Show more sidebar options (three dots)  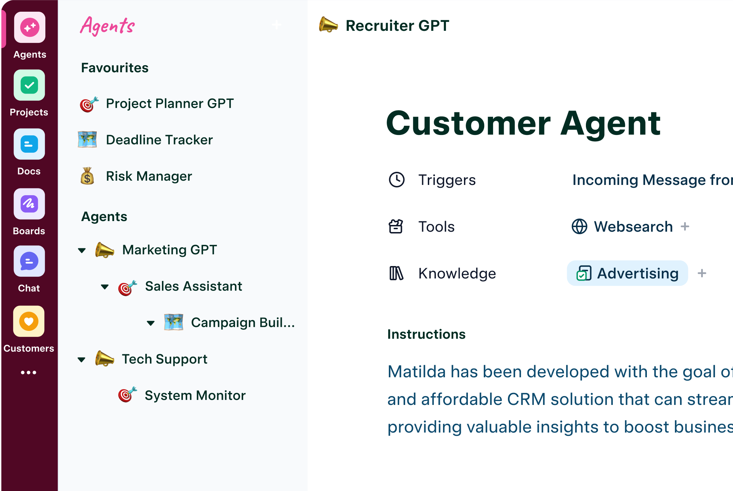[x=28, y=372]
